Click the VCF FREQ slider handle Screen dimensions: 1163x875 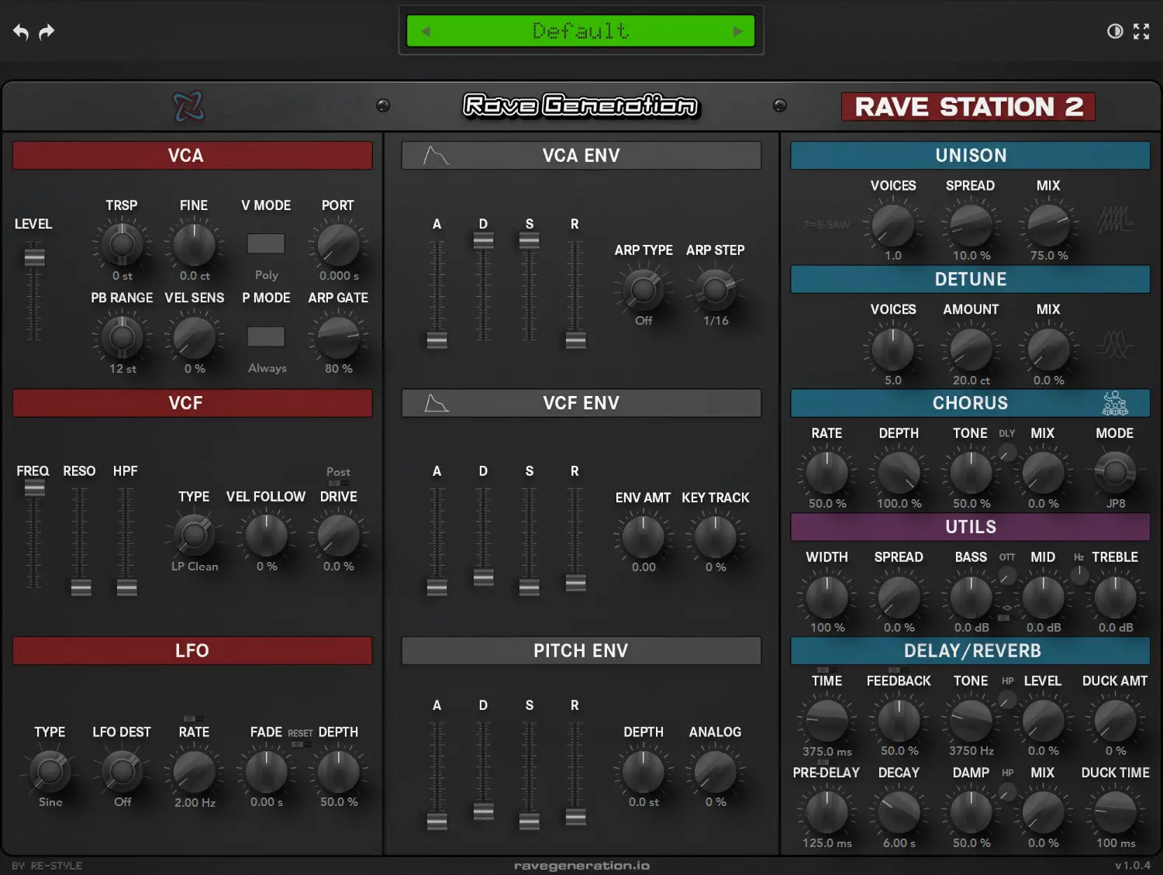[x=34, y=487]
